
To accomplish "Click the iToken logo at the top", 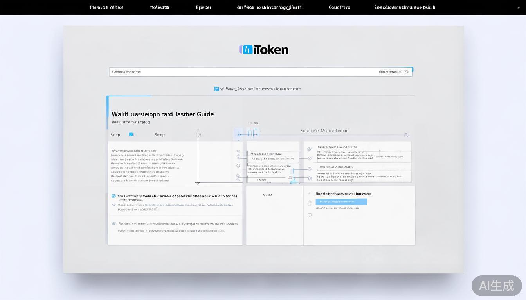I will (263, 49).
